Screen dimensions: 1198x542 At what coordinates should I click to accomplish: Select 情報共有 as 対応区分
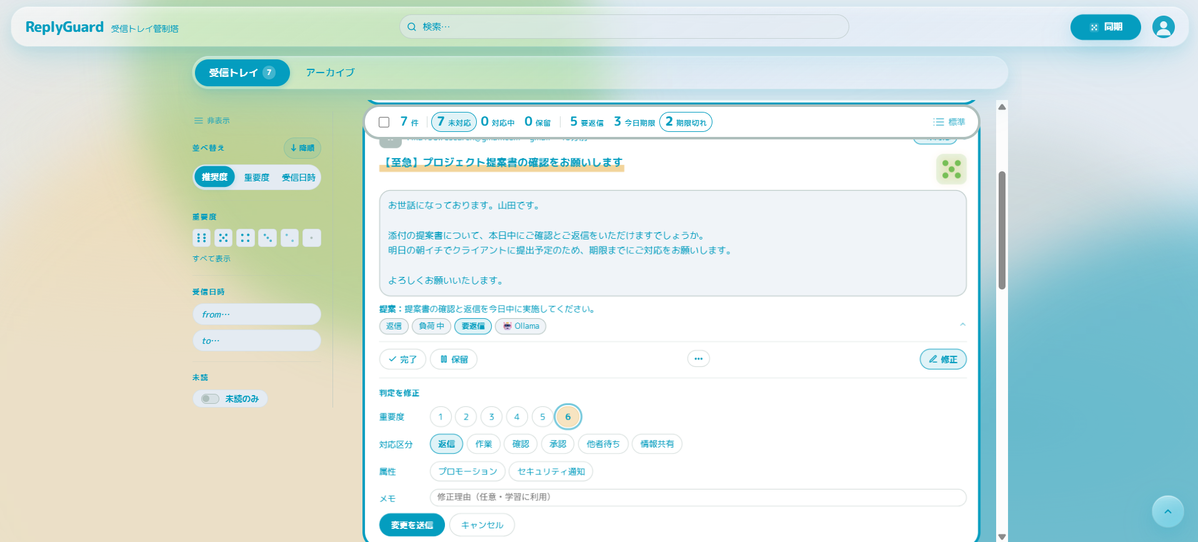pyautogui.click(x=657, y=444)
